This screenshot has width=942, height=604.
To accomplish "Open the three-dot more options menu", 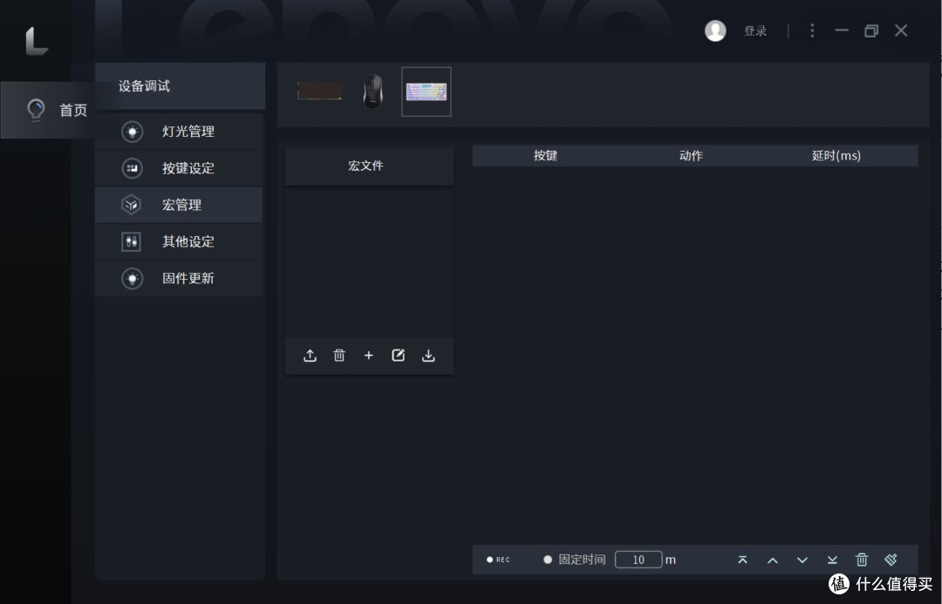I will coord(812,31).
